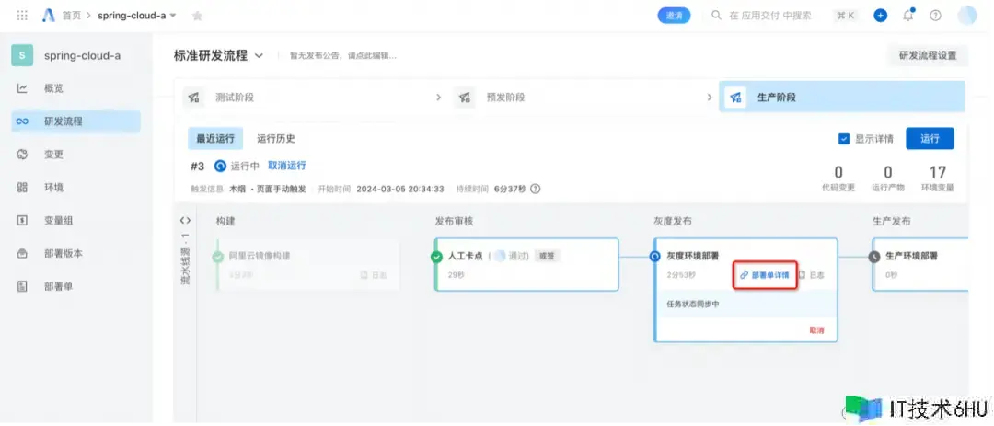Click the duration help icon next to 6分37秒

coord(535,189)
